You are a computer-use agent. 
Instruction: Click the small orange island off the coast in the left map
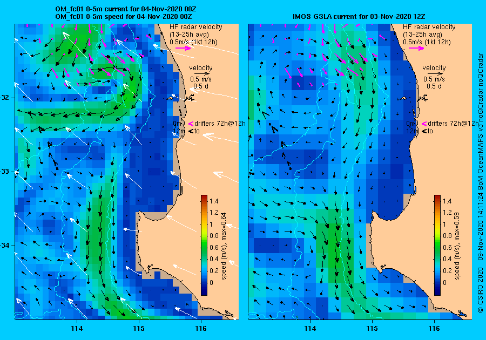(170, 98)
